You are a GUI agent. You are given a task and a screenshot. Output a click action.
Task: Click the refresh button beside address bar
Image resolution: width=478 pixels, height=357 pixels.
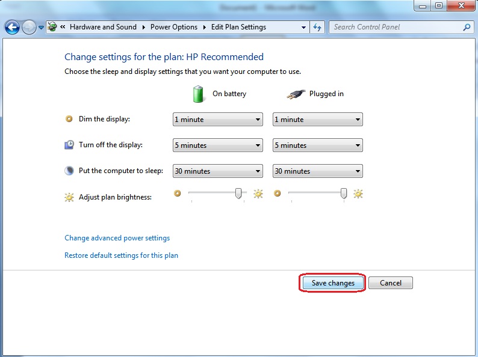318,27
